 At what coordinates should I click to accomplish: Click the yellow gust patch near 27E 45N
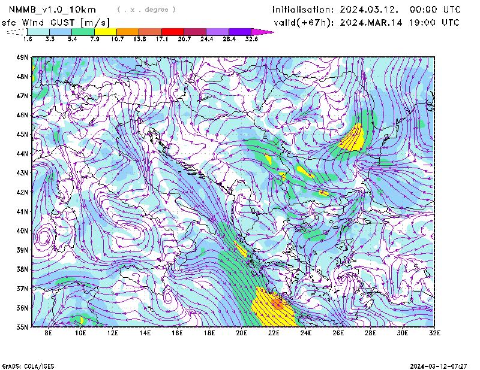pyautogui.click(x=353, y=139)
